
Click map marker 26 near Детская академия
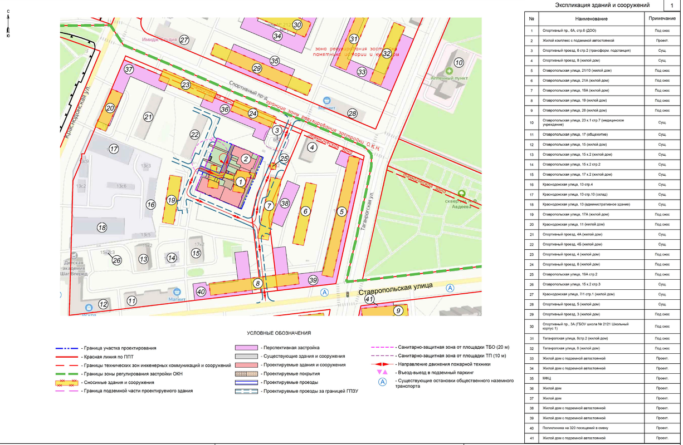116,260
